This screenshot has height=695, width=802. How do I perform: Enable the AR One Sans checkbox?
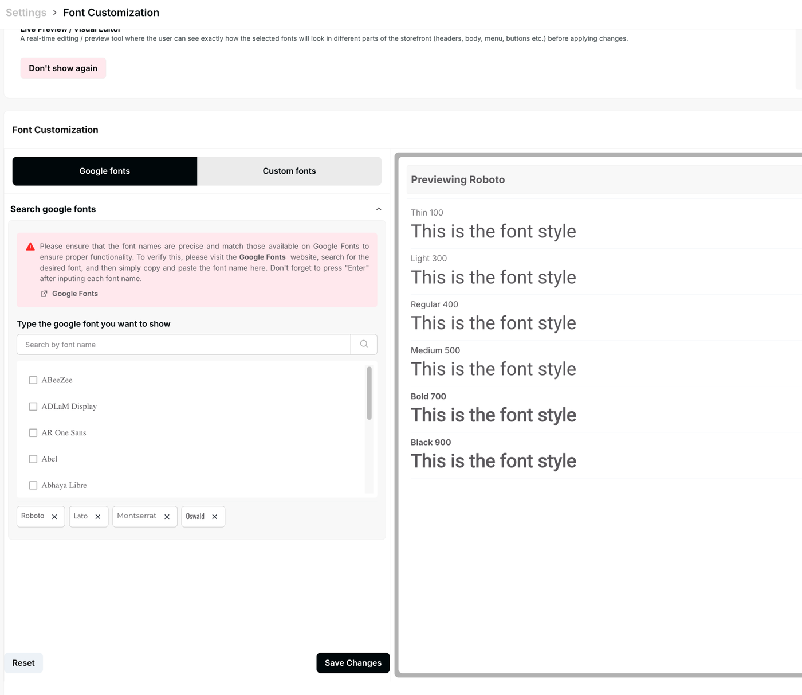[33, 433]
